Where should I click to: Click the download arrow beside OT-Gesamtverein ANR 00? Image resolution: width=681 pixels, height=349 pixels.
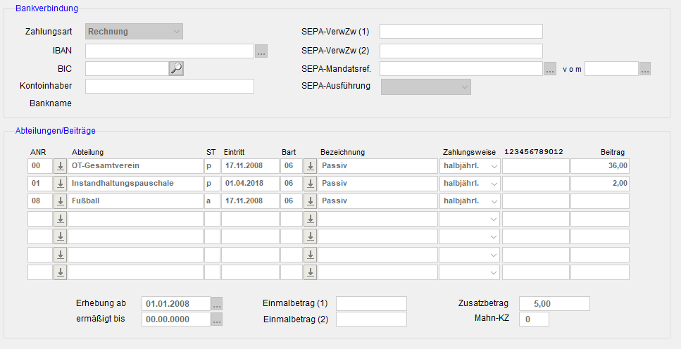point(61,166)
